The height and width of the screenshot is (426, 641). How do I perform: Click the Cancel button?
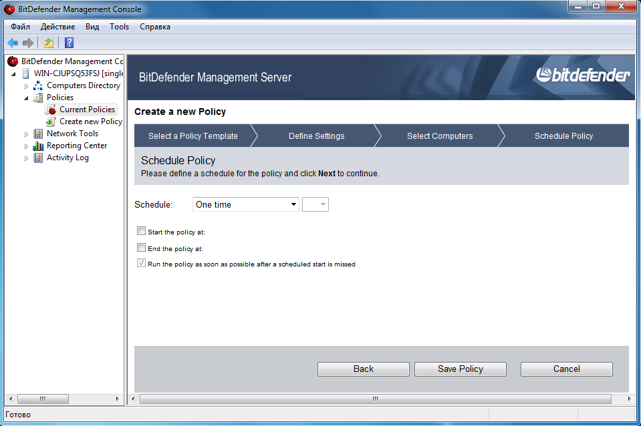click(567, 369)
